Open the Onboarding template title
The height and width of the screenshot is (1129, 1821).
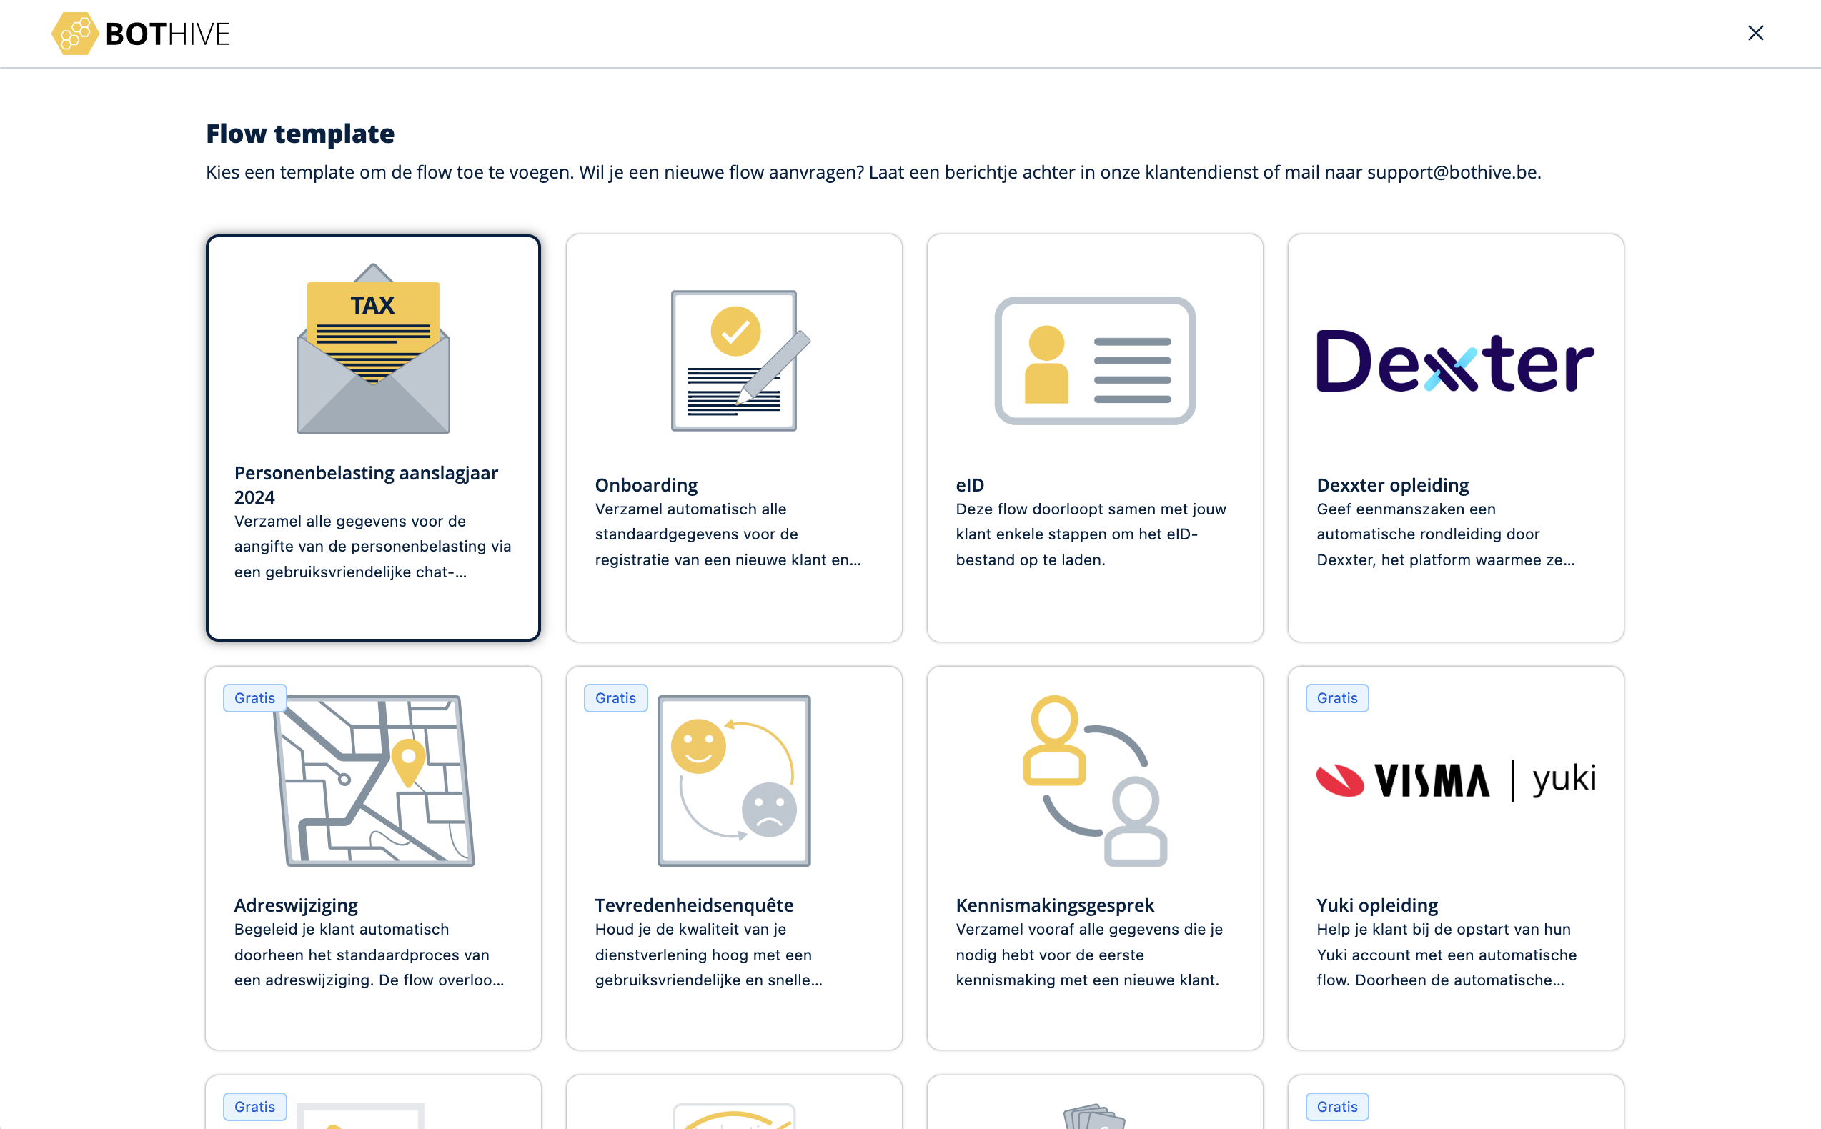click(x=646, y=484)
